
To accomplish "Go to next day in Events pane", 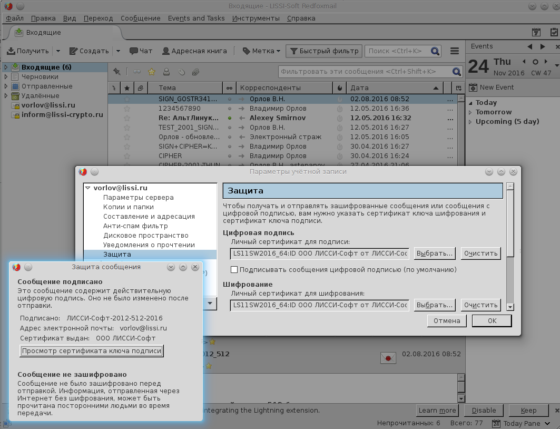I will tap(543, 46).
